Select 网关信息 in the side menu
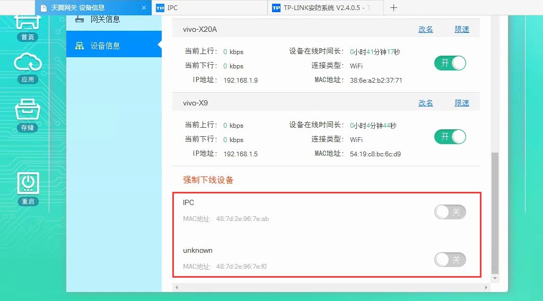 (105, 19)
